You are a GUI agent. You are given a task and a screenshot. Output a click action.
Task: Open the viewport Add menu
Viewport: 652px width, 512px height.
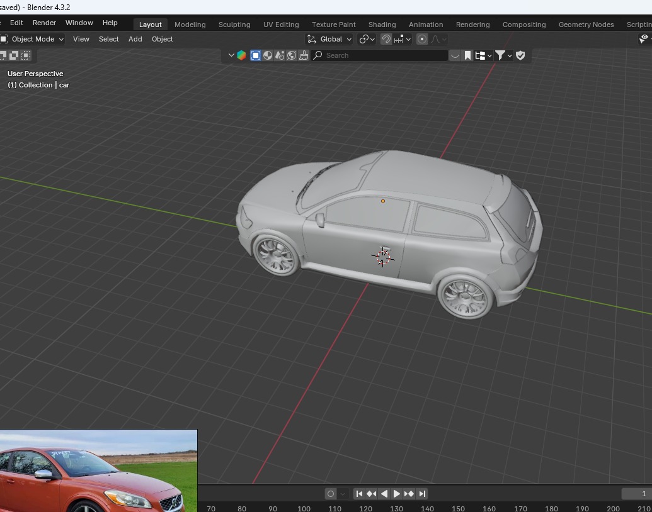tap(135, 39)
